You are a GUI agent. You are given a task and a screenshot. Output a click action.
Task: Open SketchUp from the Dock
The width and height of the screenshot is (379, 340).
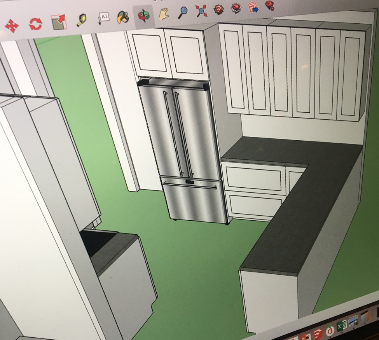pyautogui.click(x=318, y=334)
